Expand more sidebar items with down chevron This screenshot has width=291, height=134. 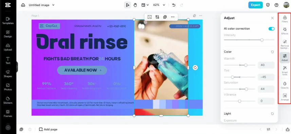click(x=8, y=128)
